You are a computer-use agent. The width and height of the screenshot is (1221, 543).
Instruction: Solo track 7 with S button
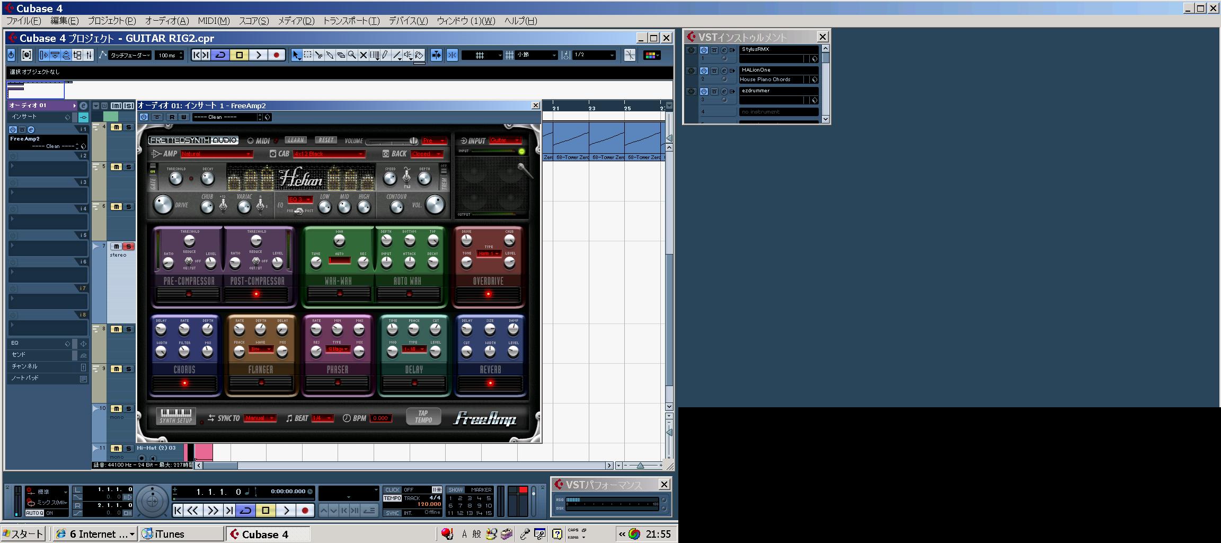(x=128, y=246)
